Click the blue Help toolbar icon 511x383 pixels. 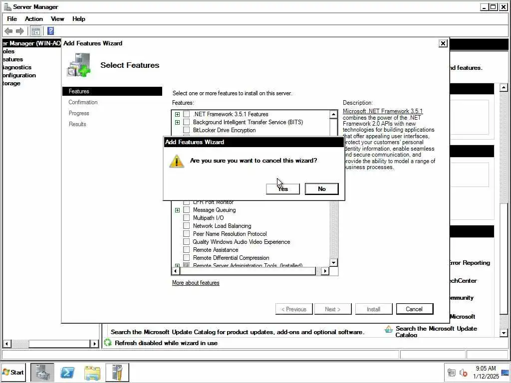click(50, 31)
